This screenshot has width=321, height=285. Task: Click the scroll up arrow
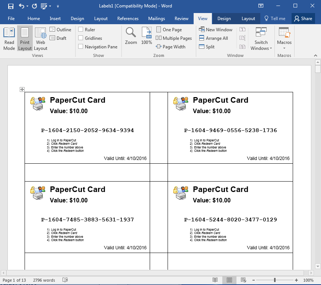point(318,62)
